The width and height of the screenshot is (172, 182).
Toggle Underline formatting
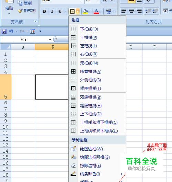[60, 11]
